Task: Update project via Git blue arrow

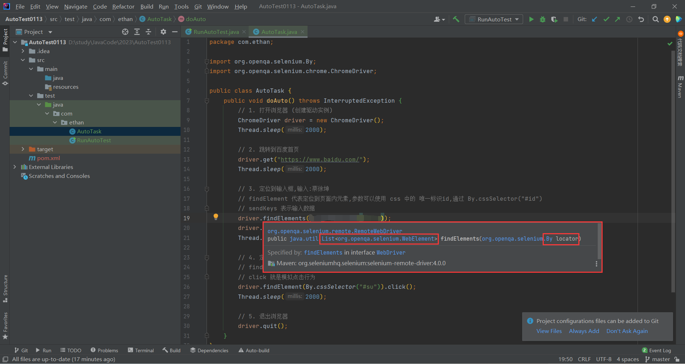Action: pos(594,19)
